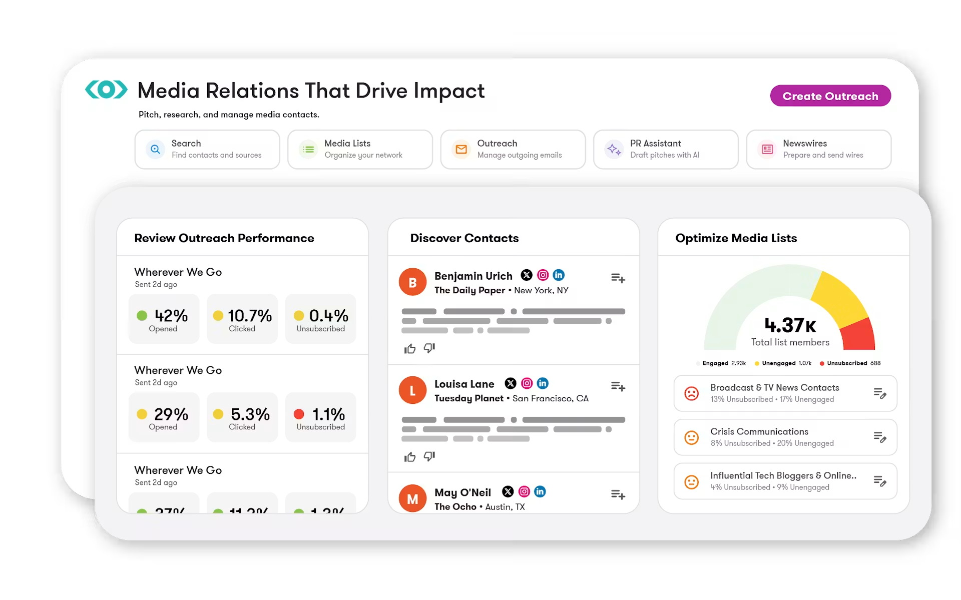
Task: Click the 29% Opened stat tile
Action: [164, 417]
